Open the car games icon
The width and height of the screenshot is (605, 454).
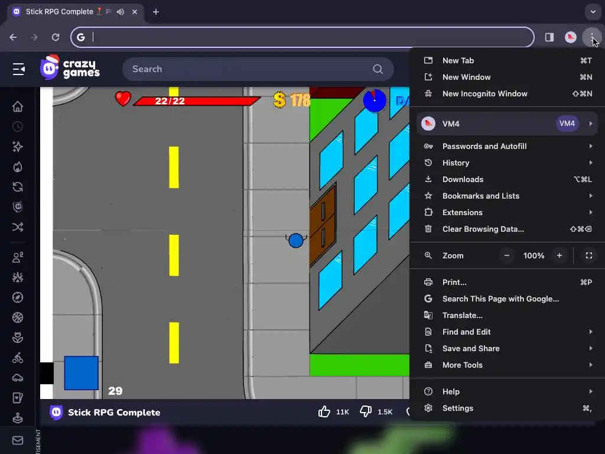[17, 378]
